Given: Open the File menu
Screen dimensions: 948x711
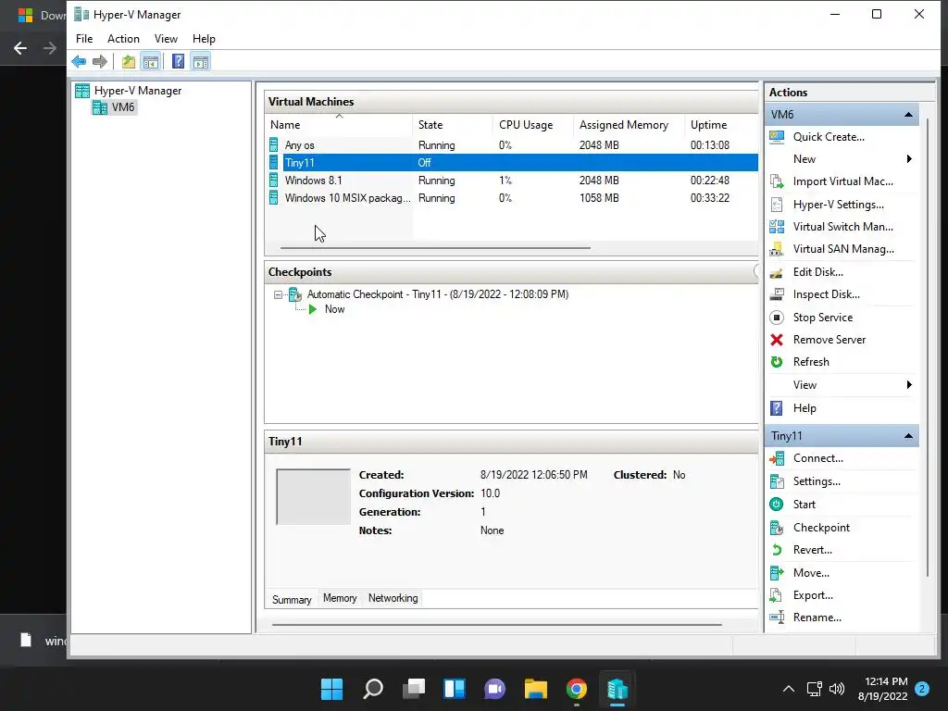Looking at the screenshot, I should pos(84,39).
